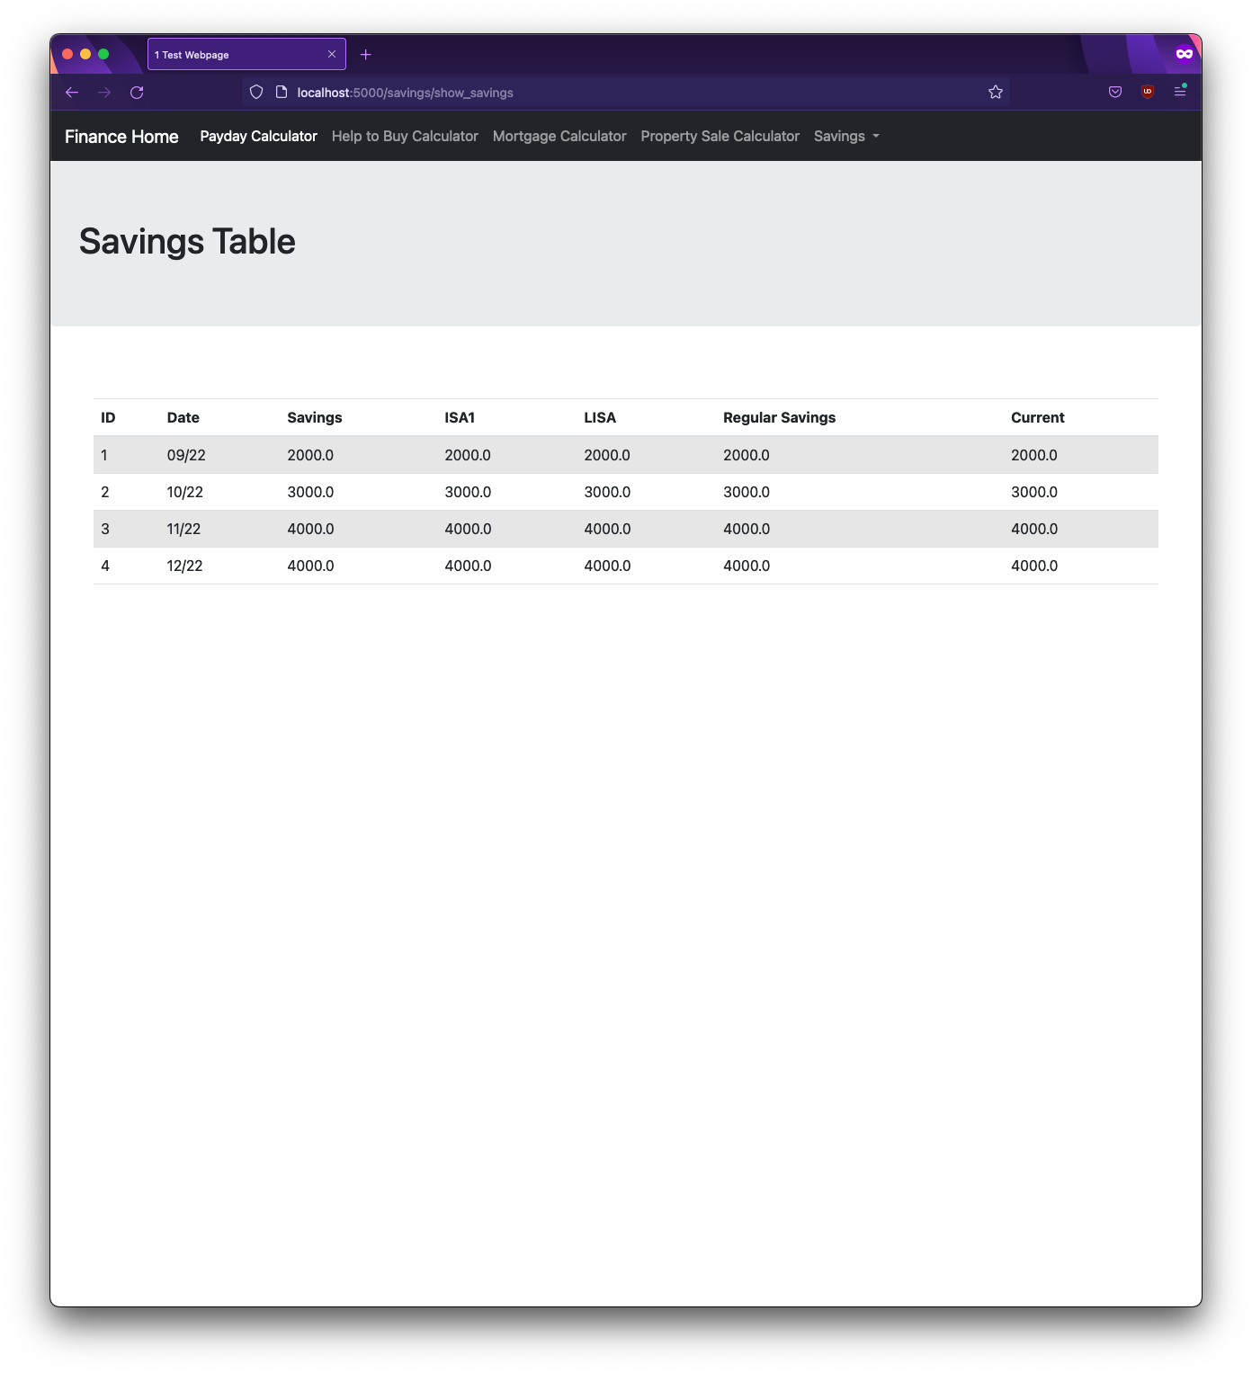Open a new browser tab
This screenshot has width=1252, height=1373.
coord(365,55)
